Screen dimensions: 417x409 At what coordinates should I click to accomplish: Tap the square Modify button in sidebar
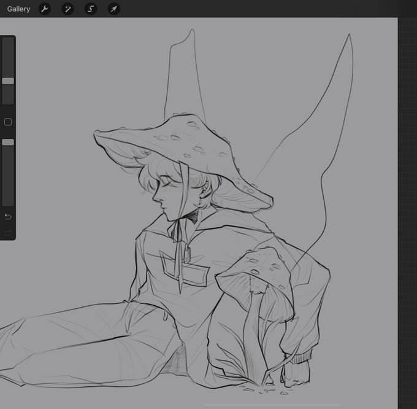coord(8,122)
